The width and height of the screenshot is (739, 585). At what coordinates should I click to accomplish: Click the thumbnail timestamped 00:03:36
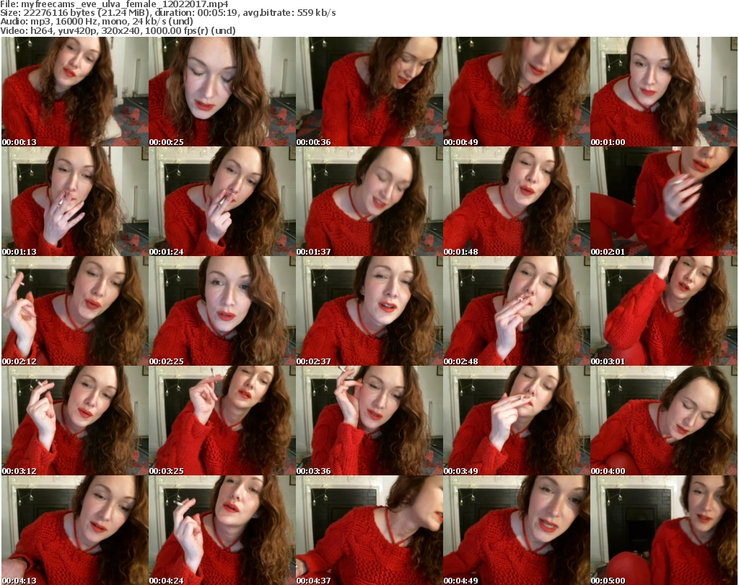point(369,421)
